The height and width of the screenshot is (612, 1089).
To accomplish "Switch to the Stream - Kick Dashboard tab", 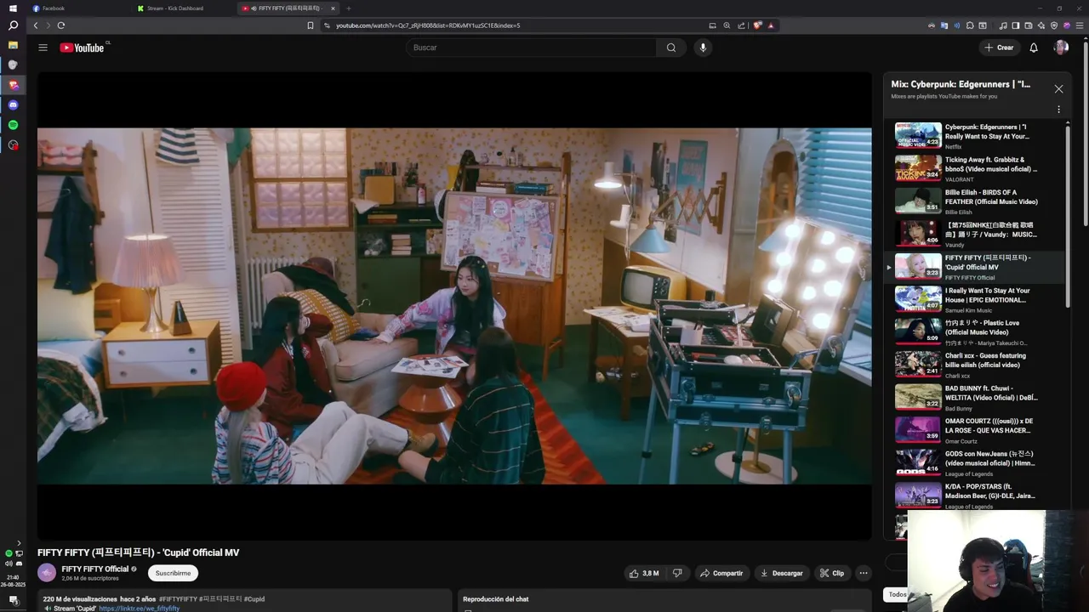I will click(181, 8).
